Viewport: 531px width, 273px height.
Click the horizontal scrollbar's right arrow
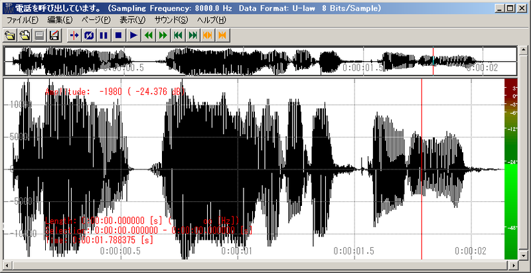pyautogui.click(x=512, y=266)
